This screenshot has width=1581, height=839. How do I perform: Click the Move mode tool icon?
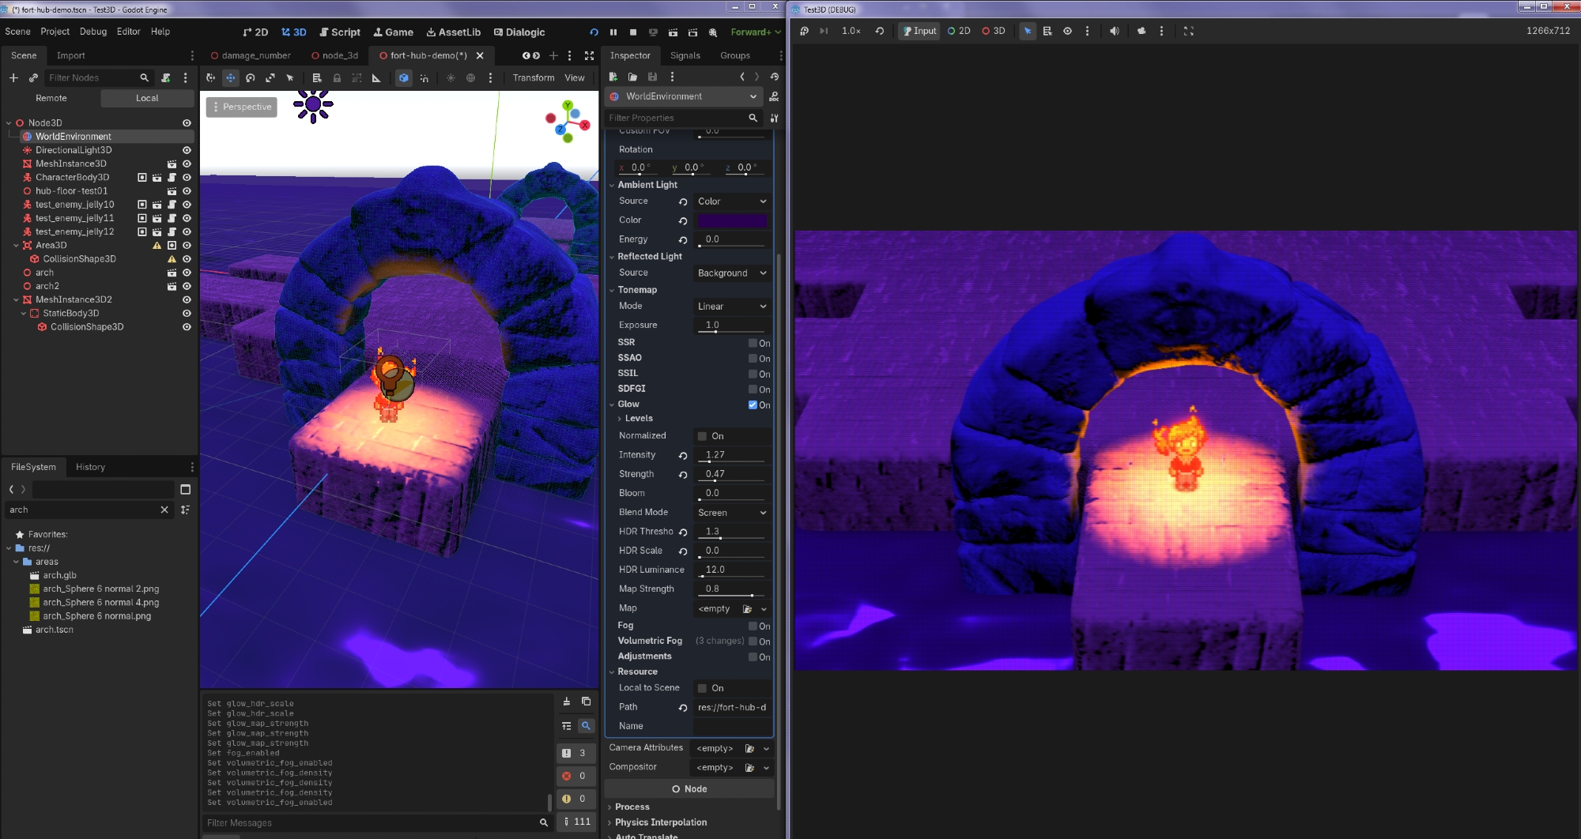[231, 77]
